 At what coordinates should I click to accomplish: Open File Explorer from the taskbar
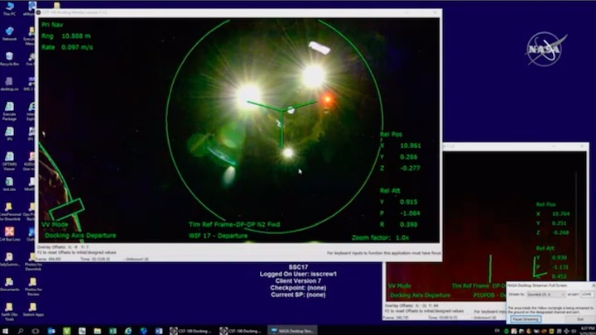tap(98, 331)
